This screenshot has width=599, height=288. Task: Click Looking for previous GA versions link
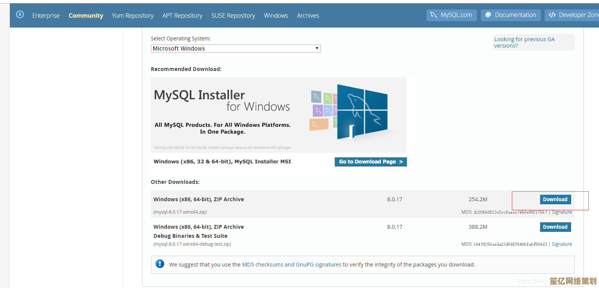(524, 42)
